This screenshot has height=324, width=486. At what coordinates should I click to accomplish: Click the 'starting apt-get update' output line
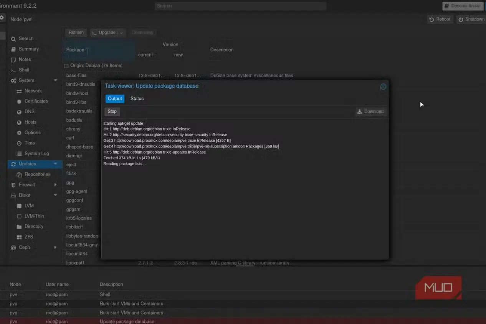(123, 124)
